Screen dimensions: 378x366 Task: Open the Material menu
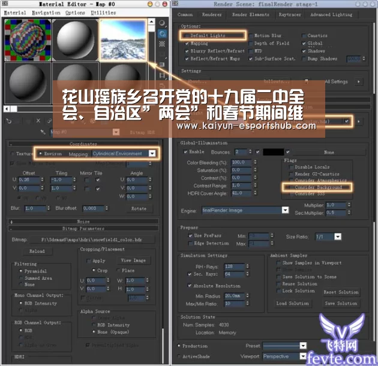tap(15, 13)
